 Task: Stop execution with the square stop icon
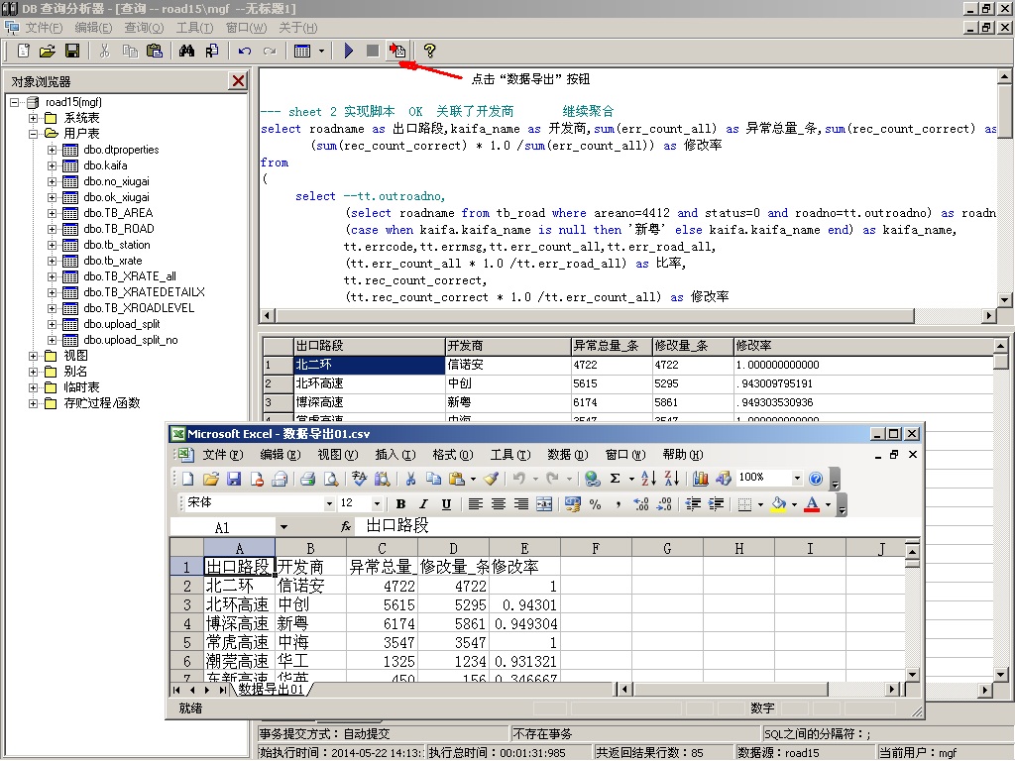point(373,51)
